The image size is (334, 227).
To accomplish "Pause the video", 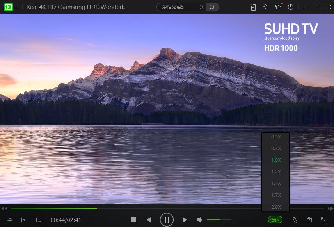I will (167, 220).
